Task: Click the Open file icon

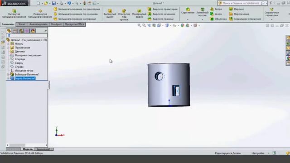Action: coord(46,3)
